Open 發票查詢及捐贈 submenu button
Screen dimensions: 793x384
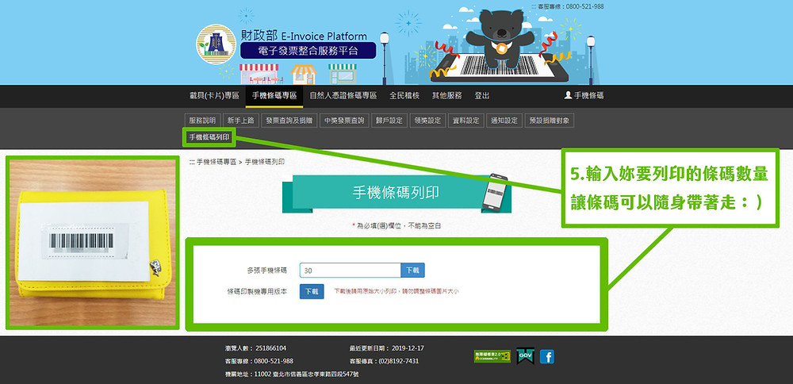pyautogui.click(x=289, y=121)
